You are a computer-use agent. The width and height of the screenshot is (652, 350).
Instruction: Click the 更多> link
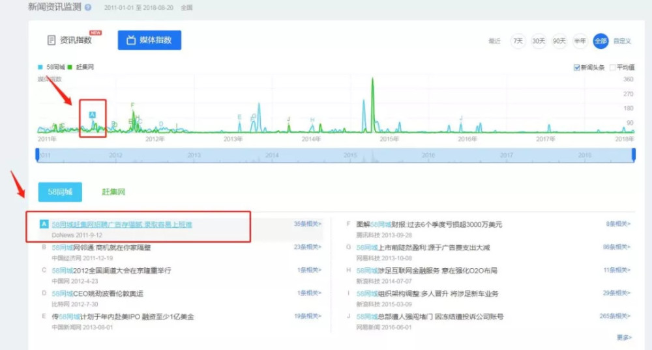click(624, 338)
